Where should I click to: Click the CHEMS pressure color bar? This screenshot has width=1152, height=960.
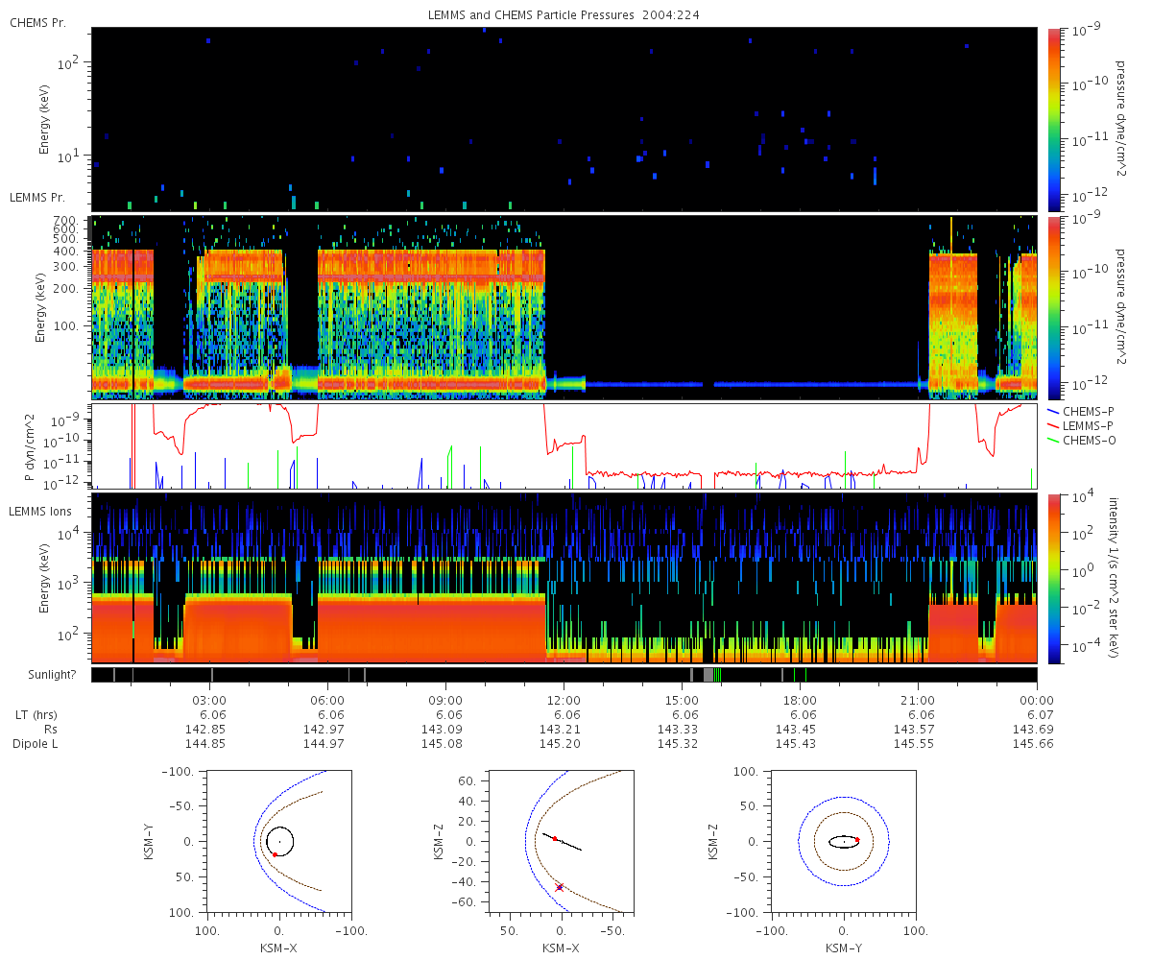pyautogui.click(x=1054, y=119)
